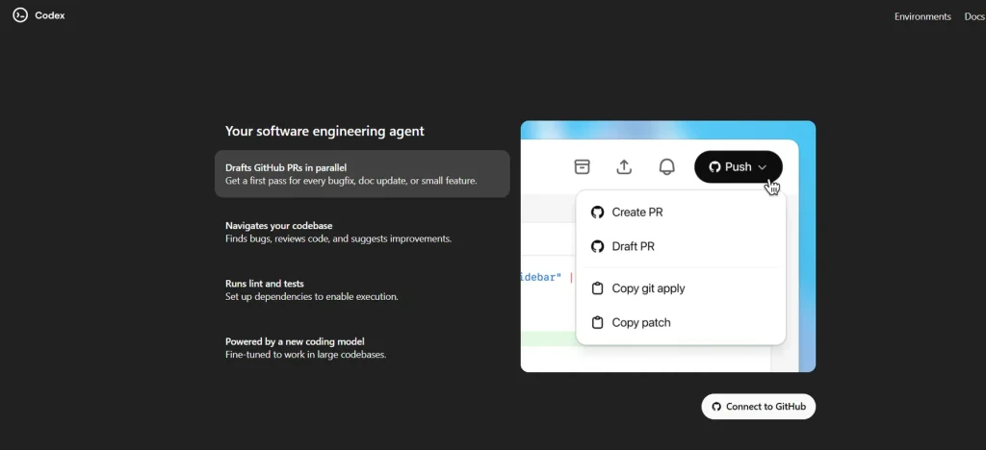This screenshot has width=986, height=450.
Task: Click the Codex brand name text
Action: (x=50, y=15)
